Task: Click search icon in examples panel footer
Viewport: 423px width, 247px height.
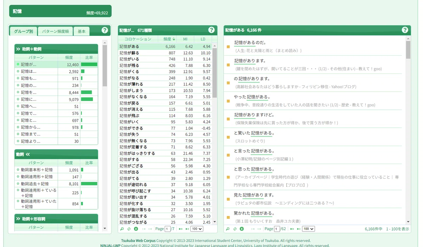Action: click(228, 229)
